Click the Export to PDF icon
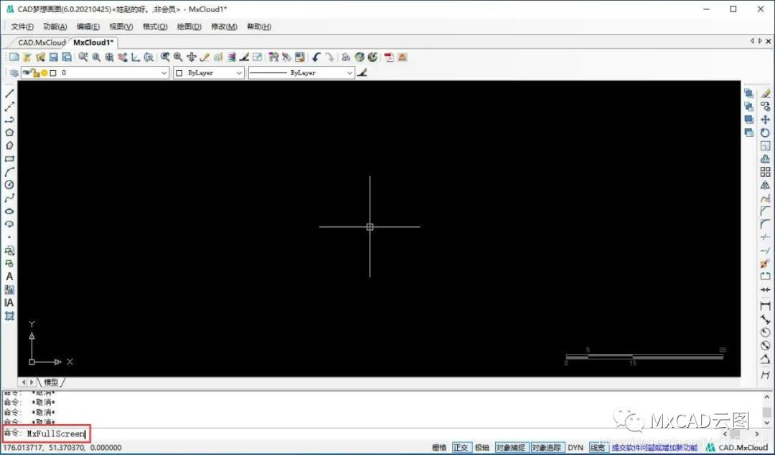Screen dimensions: 775x455 click(x=390, y=57)
